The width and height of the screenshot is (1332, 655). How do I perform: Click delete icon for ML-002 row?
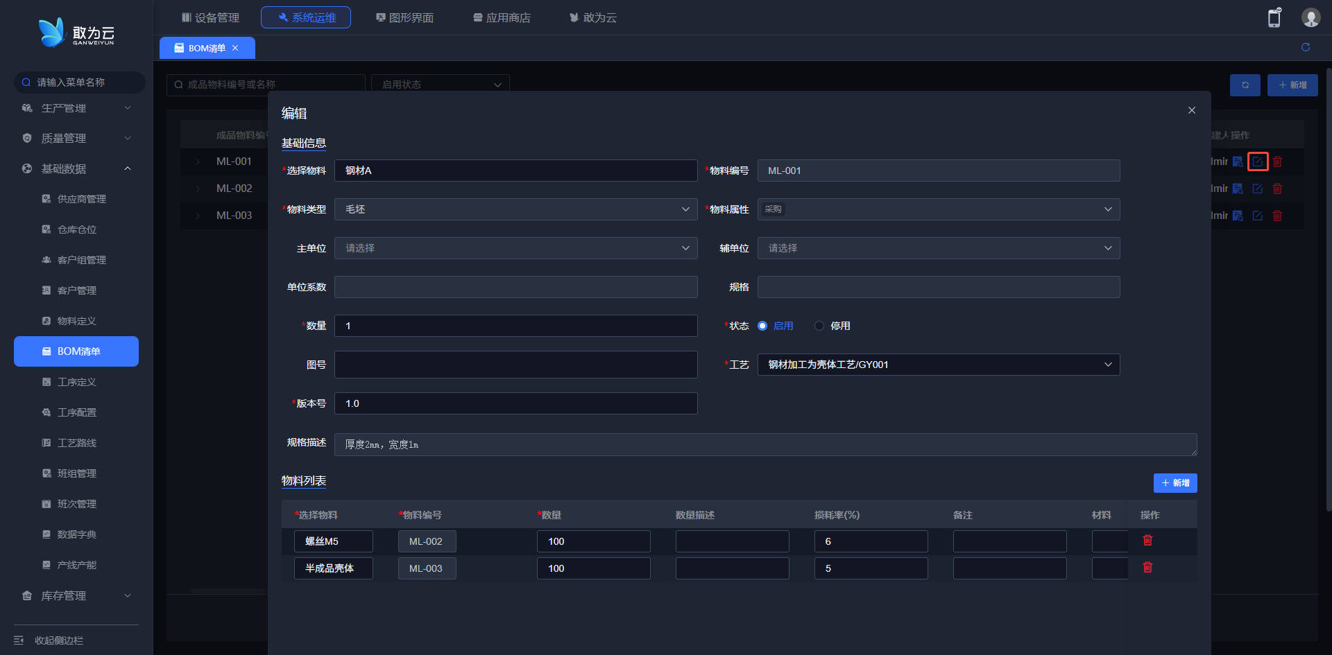click(1277, 189)
